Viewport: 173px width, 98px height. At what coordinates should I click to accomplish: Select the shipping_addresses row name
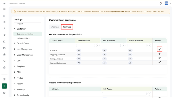(x=58, y=55)
